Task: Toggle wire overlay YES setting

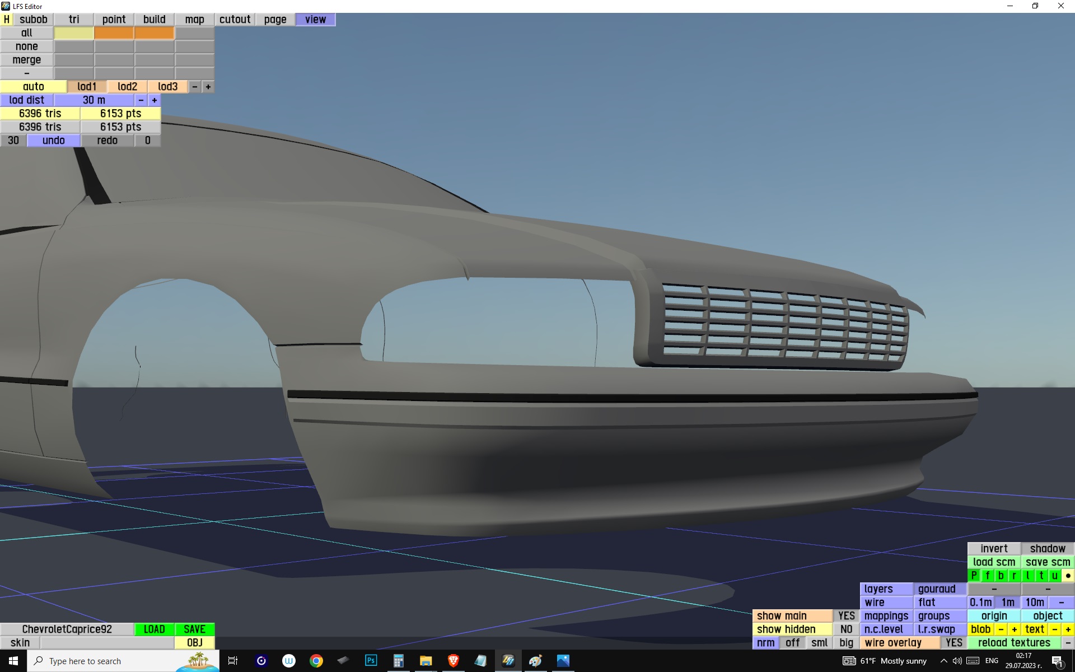Action: 954,643
